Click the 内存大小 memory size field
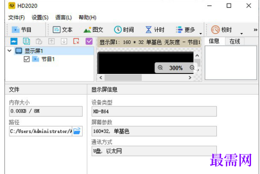Viewport: 260px width, 174px height. pyautogui.click(x=46, y=111)
